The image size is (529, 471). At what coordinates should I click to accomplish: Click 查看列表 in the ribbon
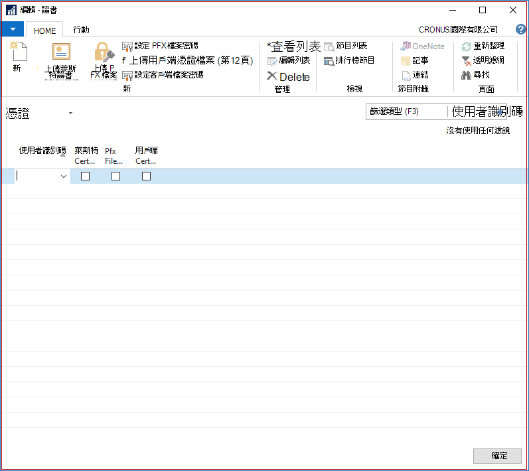click(293, 46)
